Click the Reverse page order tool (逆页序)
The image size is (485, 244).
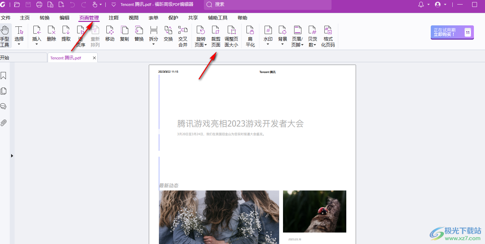pos(81,36)
